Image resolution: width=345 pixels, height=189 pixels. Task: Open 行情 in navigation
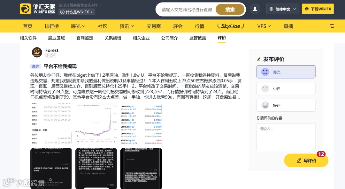200,26
